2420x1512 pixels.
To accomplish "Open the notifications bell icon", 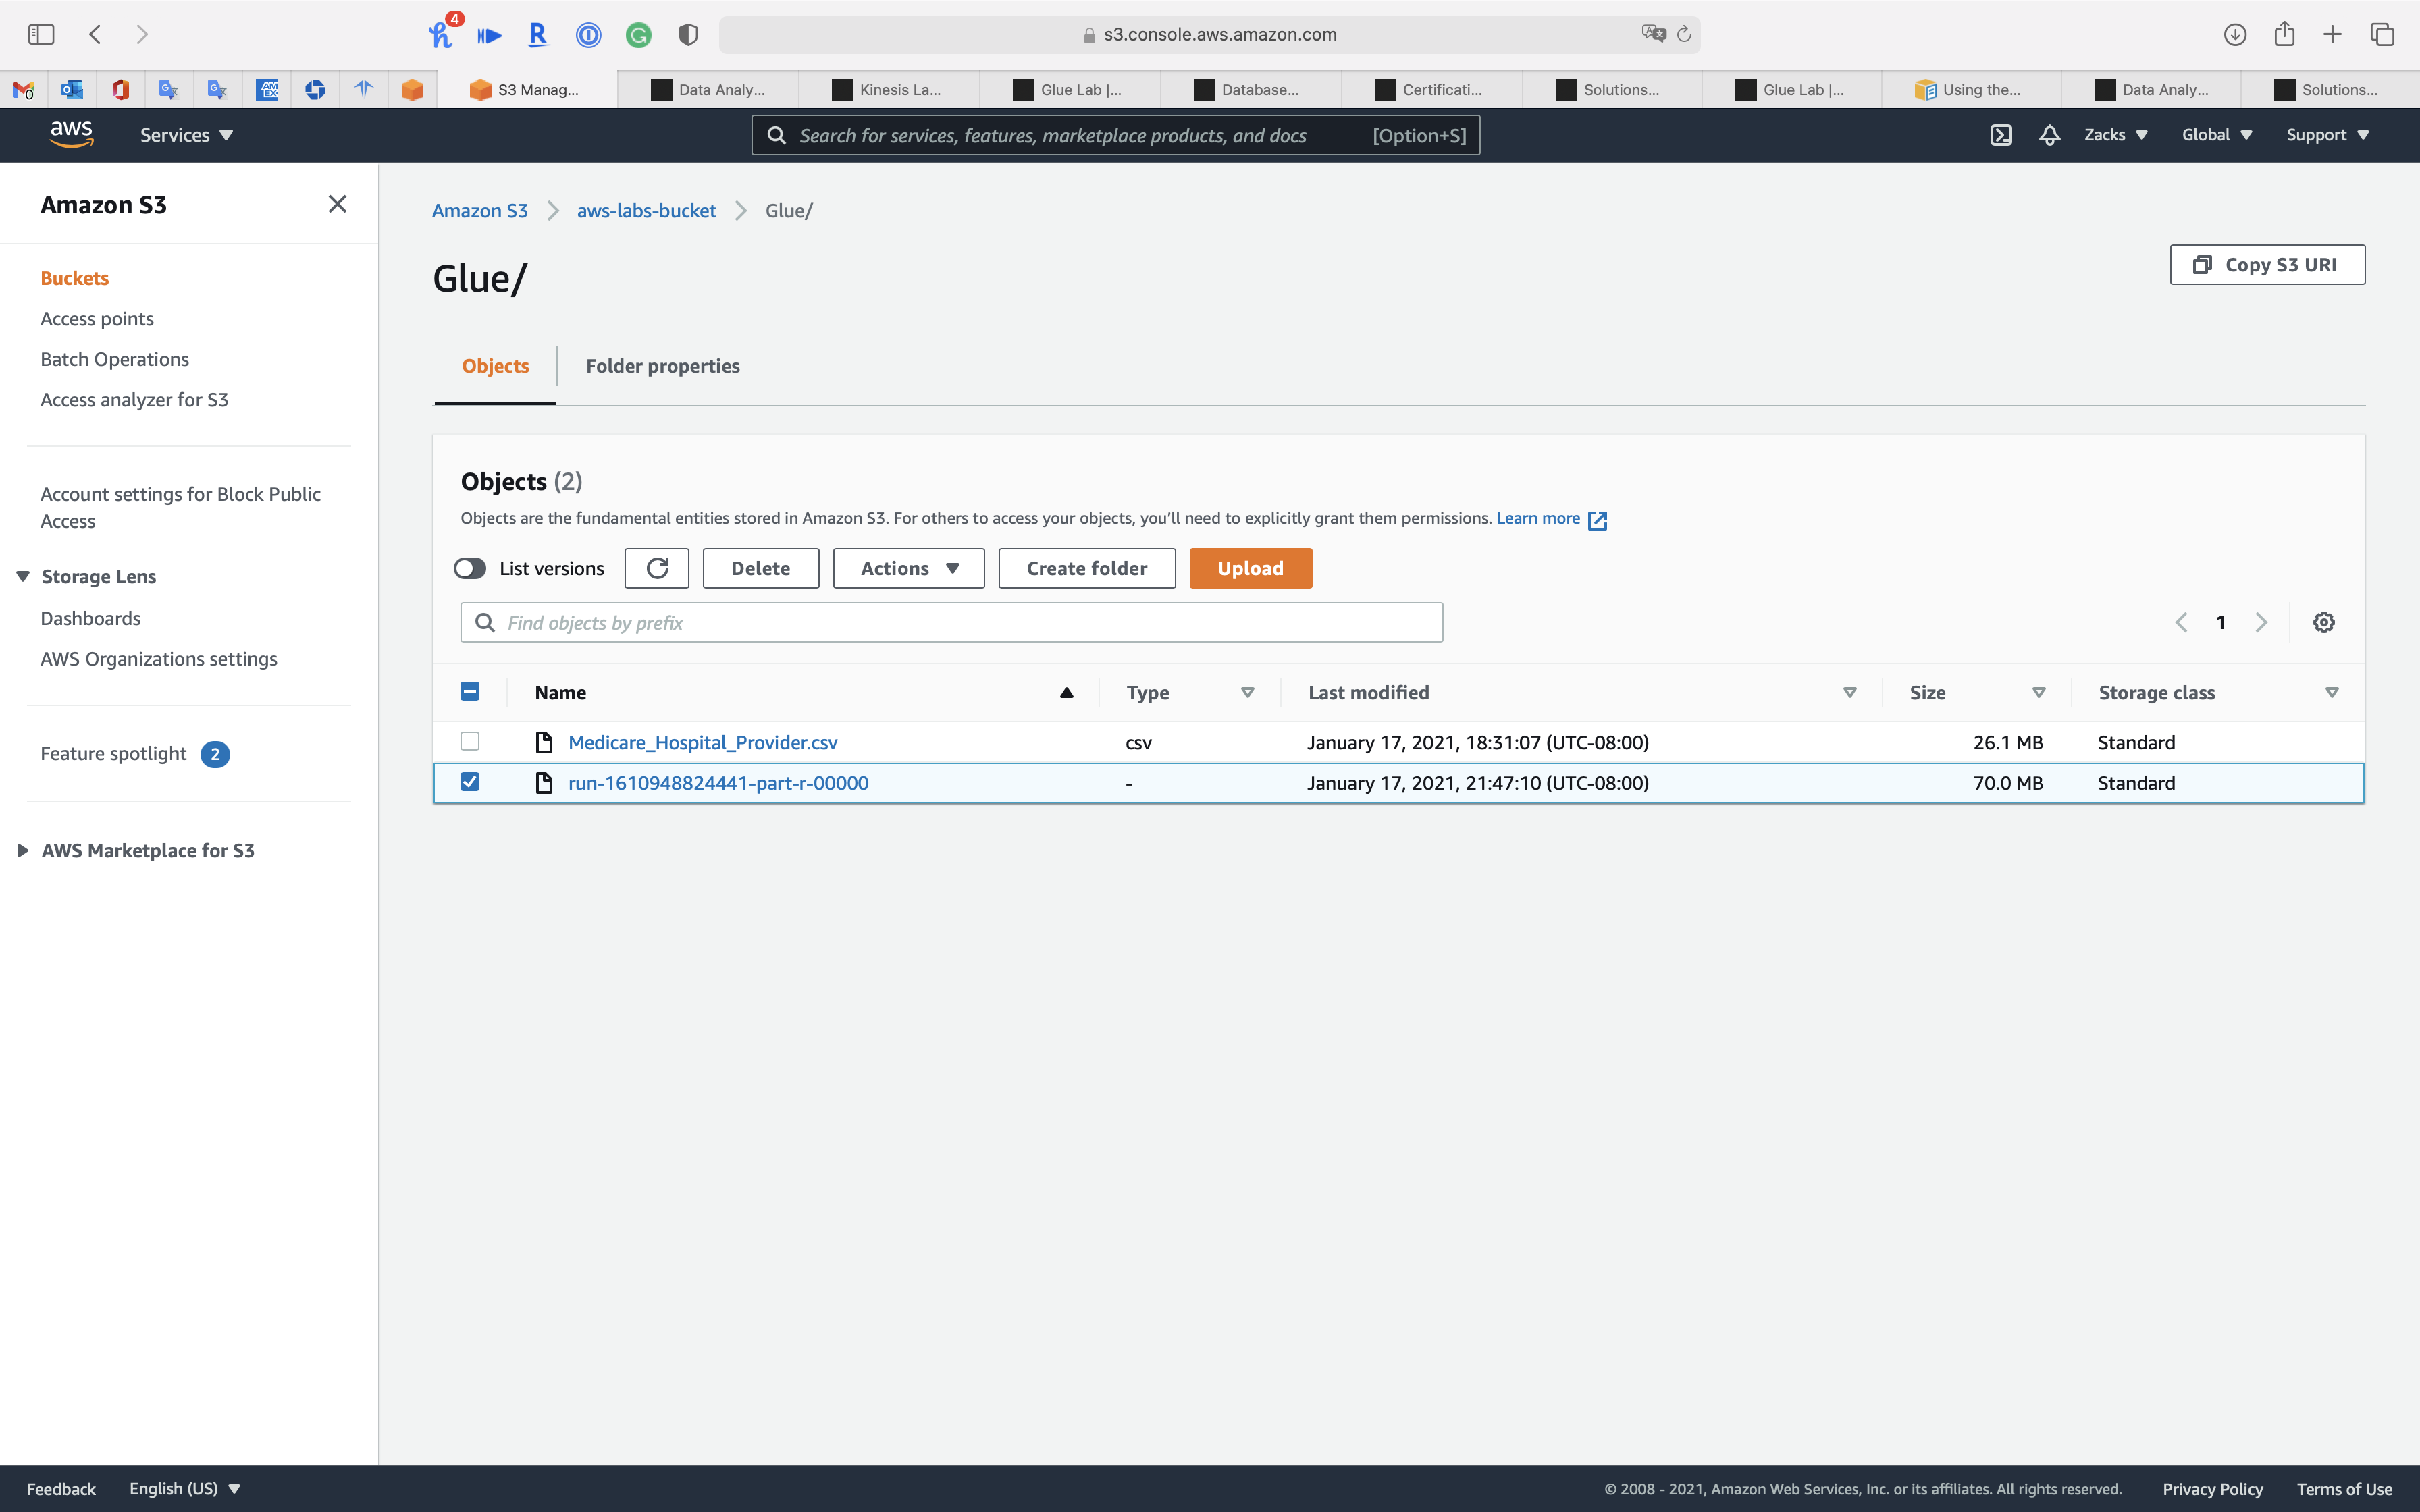I will tap(2049, 135).
